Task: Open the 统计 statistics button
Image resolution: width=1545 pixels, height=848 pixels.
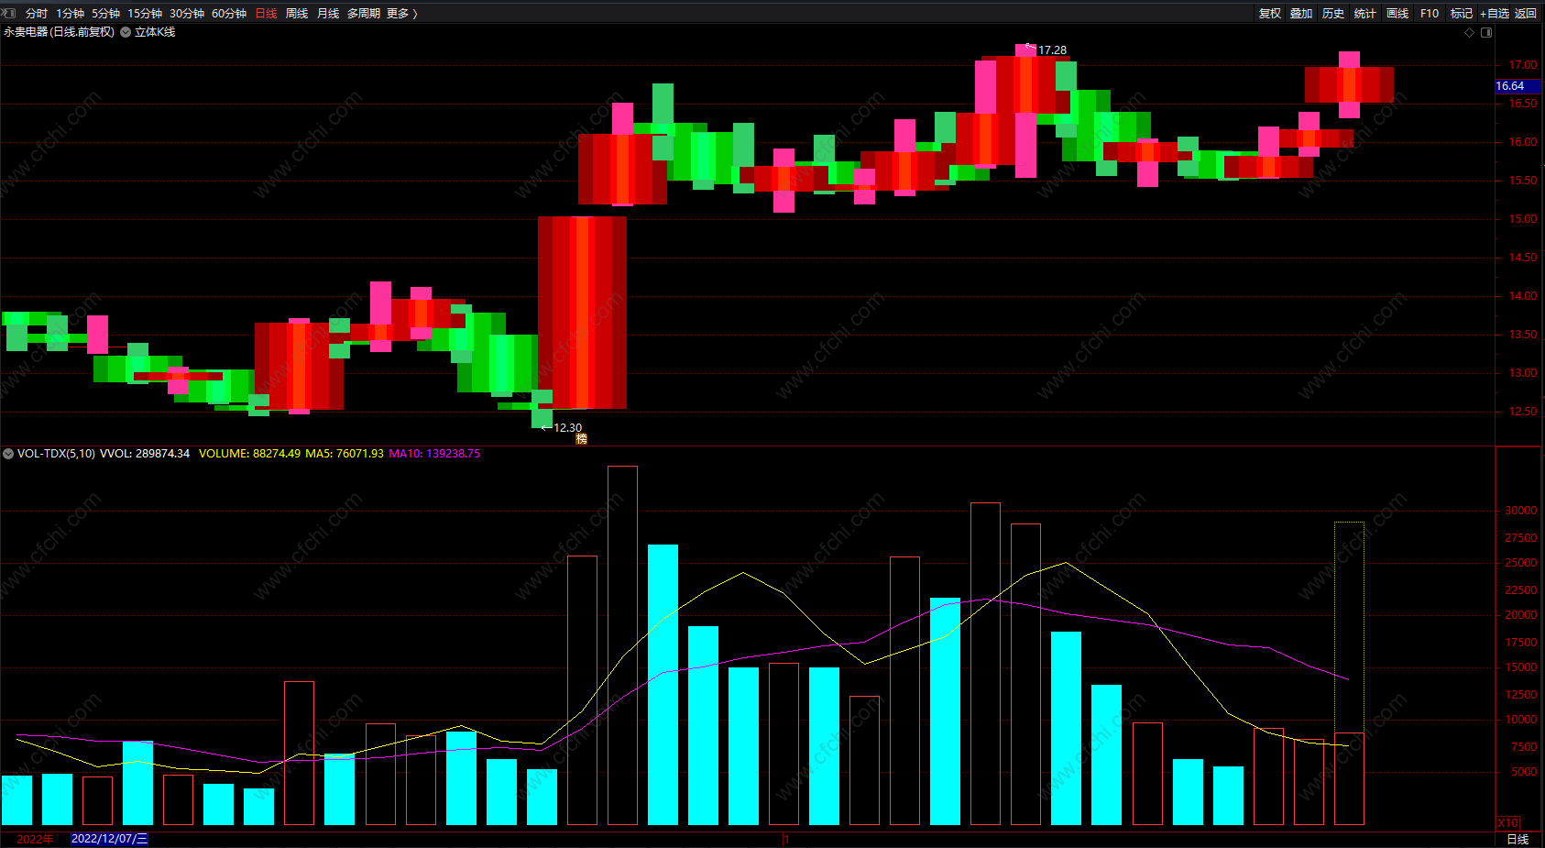Action: 1365,14
